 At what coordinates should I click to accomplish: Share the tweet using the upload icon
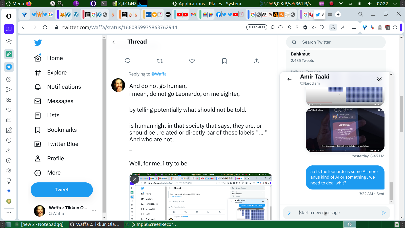point(256,61)
